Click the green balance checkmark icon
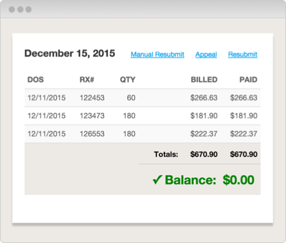 point(157,179)
